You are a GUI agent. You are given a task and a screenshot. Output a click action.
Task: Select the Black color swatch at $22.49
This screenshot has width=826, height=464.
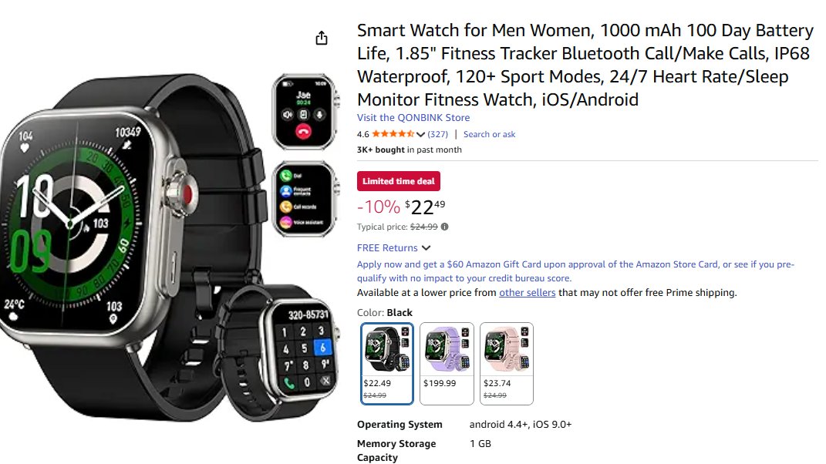pyautogui.click(x=387, y=363)
